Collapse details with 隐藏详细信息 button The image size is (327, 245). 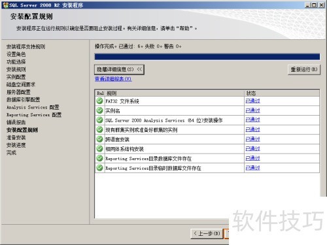(x=119, y=69)
